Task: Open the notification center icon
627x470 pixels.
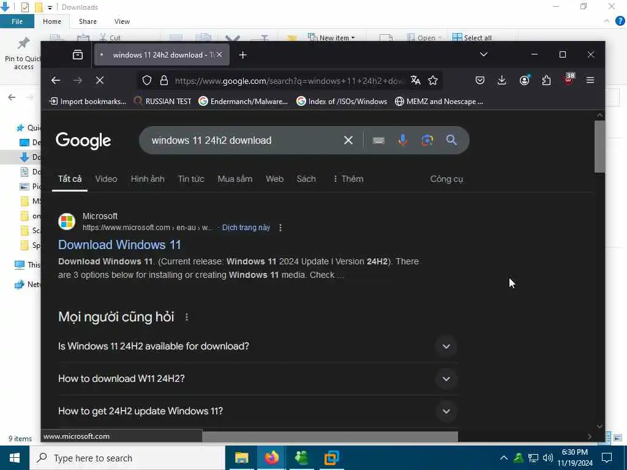Action: [607, 458]
